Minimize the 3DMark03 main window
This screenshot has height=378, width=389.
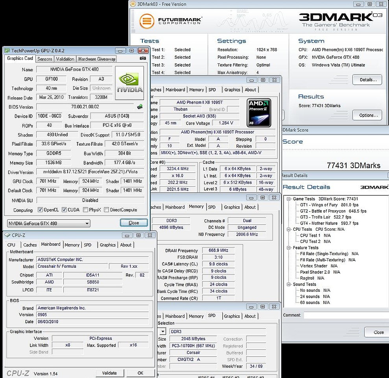[358, 4]
